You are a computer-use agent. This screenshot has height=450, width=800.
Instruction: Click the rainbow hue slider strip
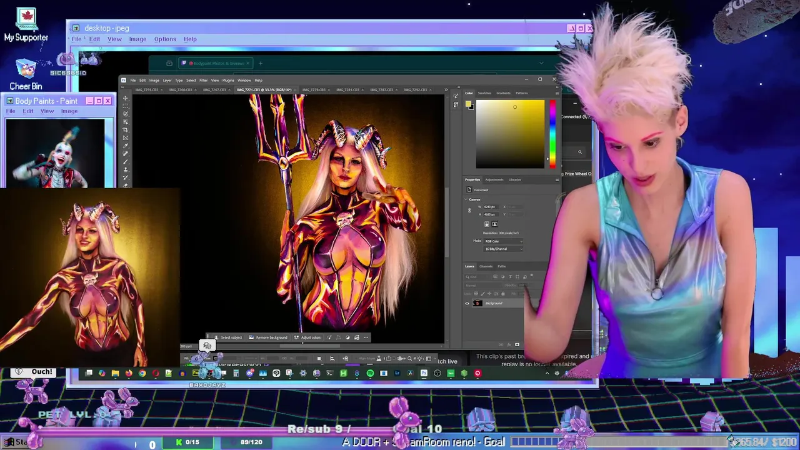(552, 134)
